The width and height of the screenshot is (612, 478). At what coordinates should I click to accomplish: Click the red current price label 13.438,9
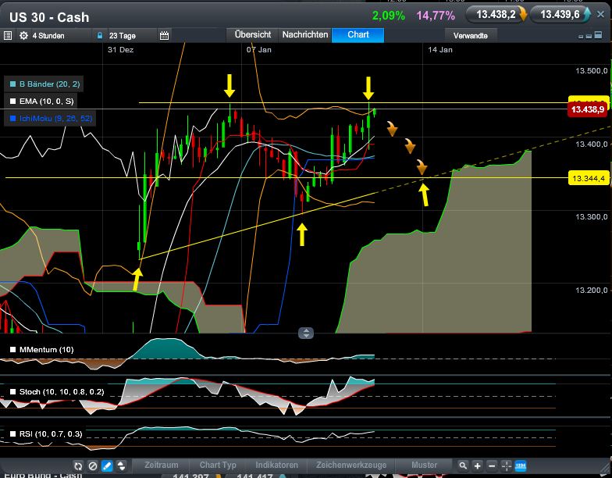(587, 109)
